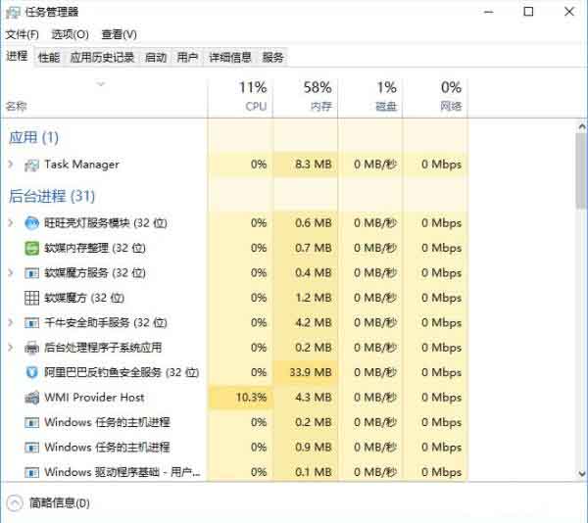
Task: Select the 应用 (1) group header
Action: click(33, 137)
